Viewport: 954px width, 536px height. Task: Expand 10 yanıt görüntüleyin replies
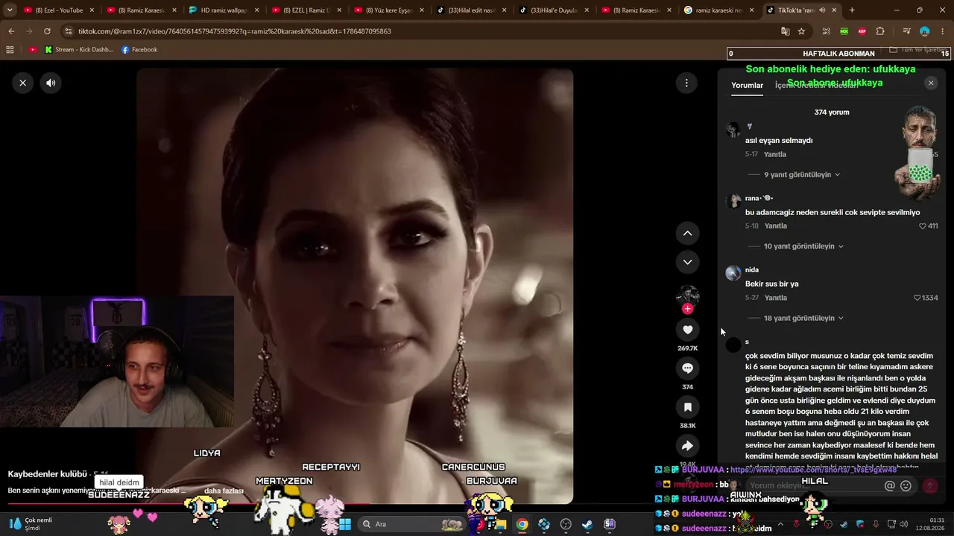click(x=804, y=246)
